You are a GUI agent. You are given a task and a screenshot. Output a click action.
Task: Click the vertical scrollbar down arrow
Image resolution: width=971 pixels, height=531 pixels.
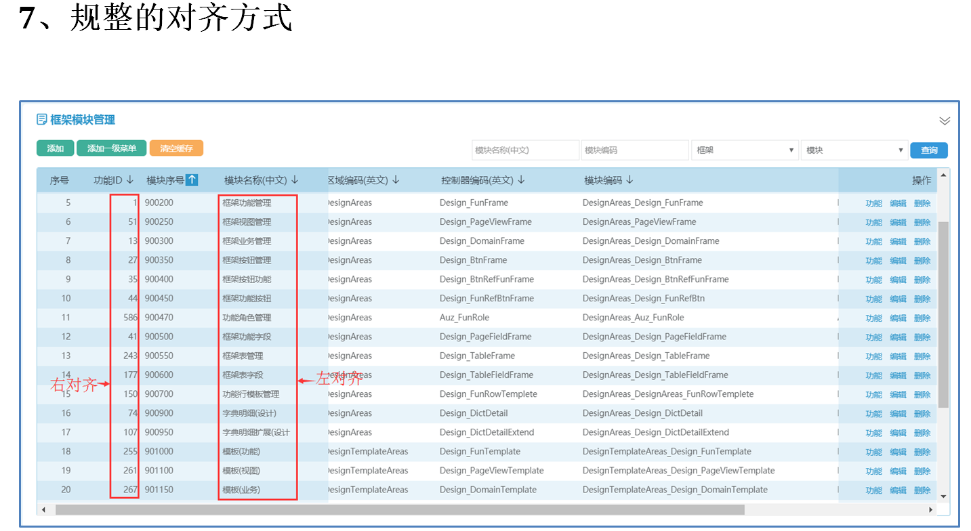coord(944,497)
